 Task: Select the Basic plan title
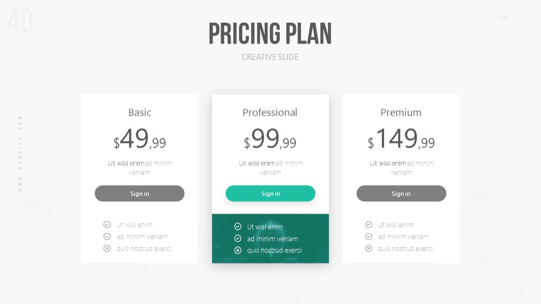click(140, 113)
